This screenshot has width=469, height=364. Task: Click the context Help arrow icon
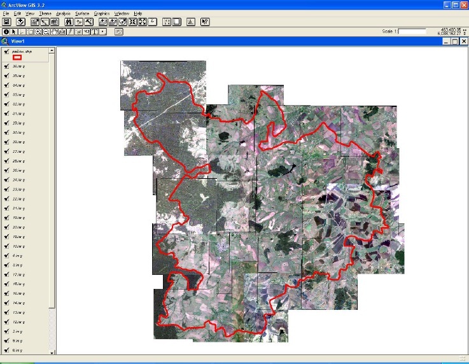(205, 22)
